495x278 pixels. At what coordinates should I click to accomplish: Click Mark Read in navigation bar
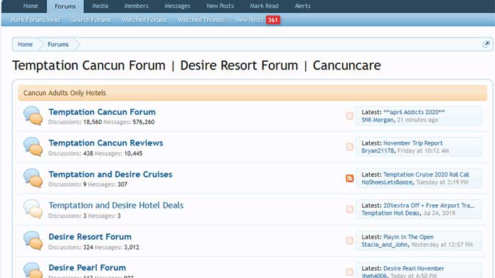(265, 6)
